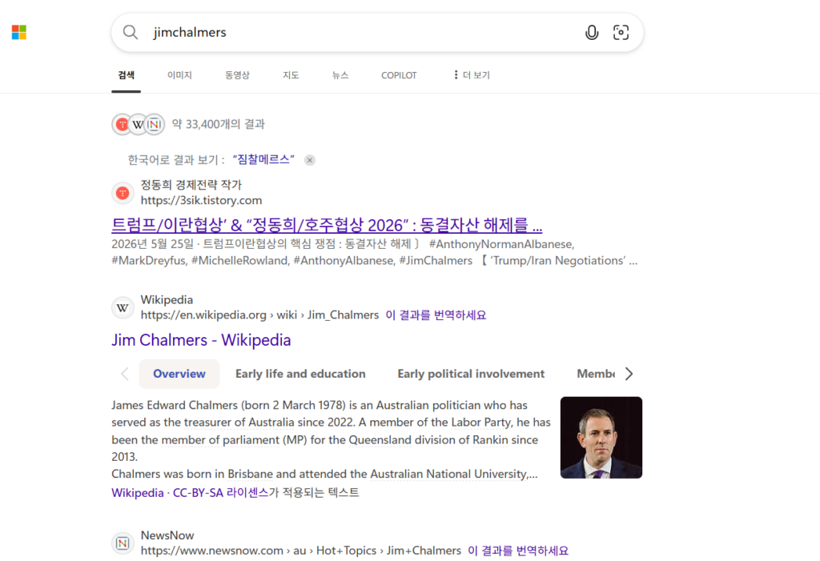Select the 검색 tab
This screenshot has height=561, width=820.
pyautogui.click(x=126, y=75)
